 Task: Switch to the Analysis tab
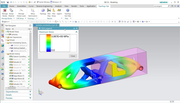(x=58, y=6)
